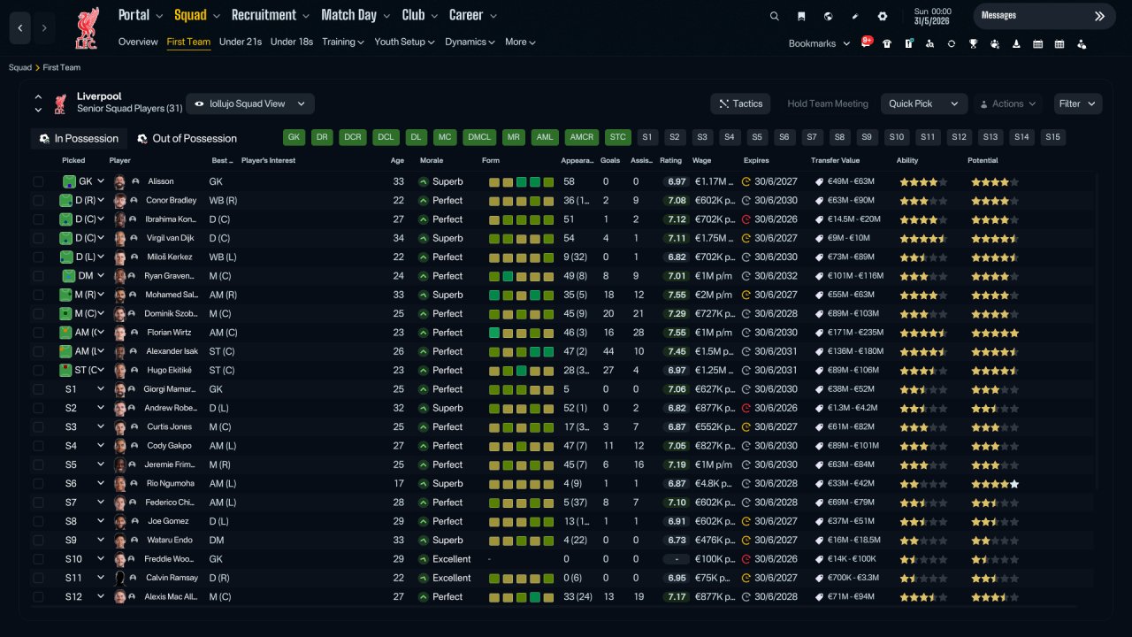This screenshot has height=637, width=1132.
Task: Switch to the Out of Possession tab
Action: [x=187, y=138]
